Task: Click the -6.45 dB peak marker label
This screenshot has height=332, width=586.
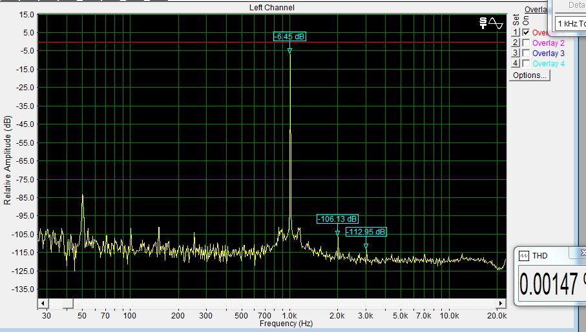Action: pos(289,37)
